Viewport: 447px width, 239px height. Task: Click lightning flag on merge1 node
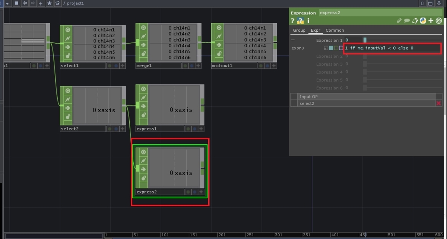[143, 37]
